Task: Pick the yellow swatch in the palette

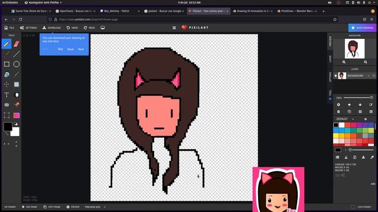Action: tap(336, 136)
